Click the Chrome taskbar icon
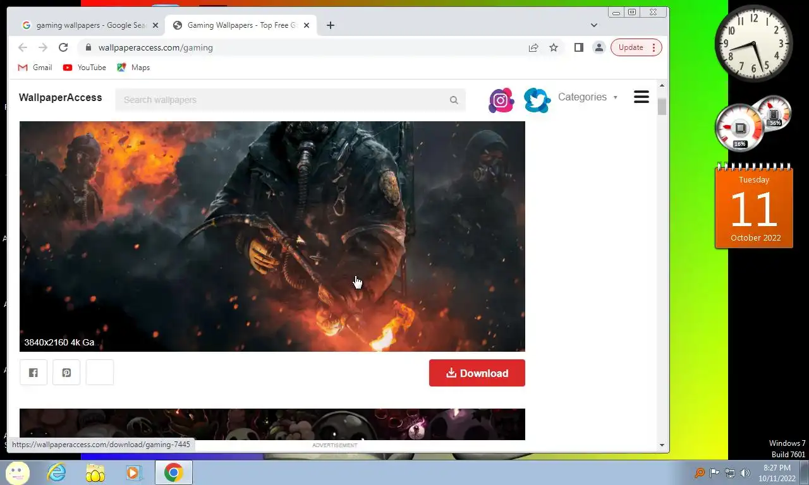This screenshot has width=809, height=485. [173, 472]
